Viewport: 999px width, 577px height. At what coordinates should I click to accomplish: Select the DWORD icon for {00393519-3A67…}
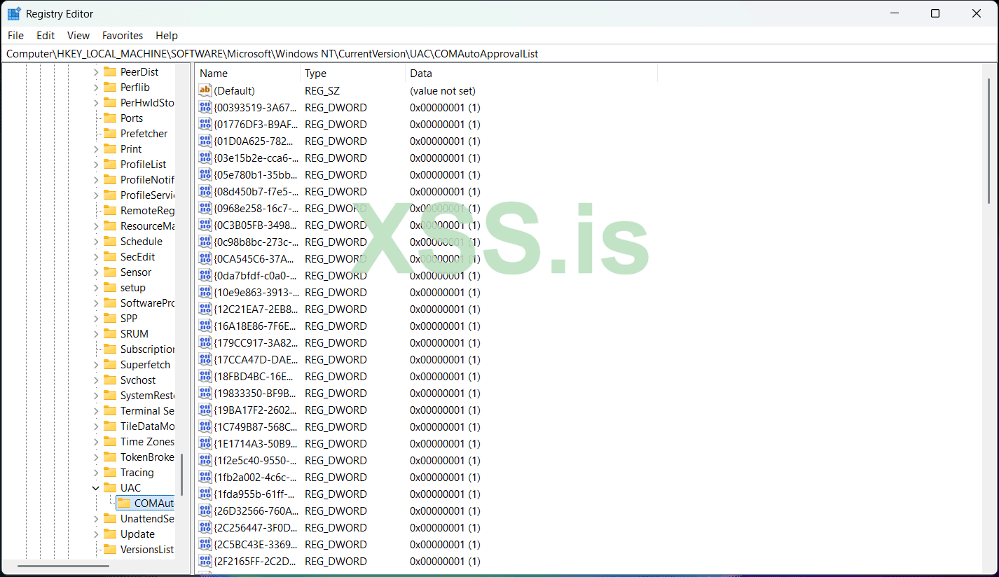(205, 106)
